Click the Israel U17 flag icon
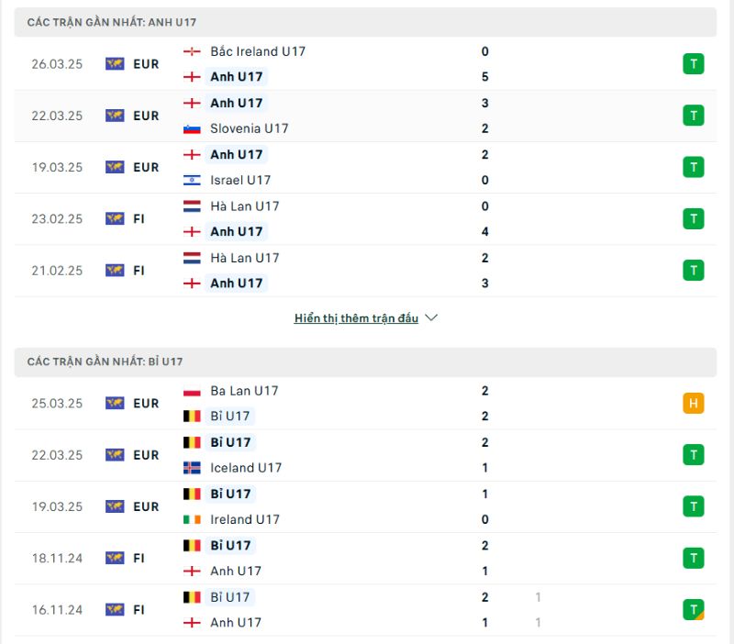This screenshot has width=734, height=644. pyautogui.click(x=192, y=180)
